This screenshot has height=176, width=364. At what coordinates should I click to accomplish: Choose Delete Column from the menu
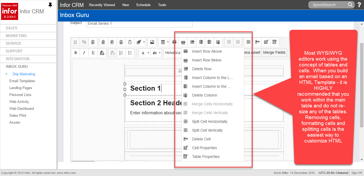point(213,95)
